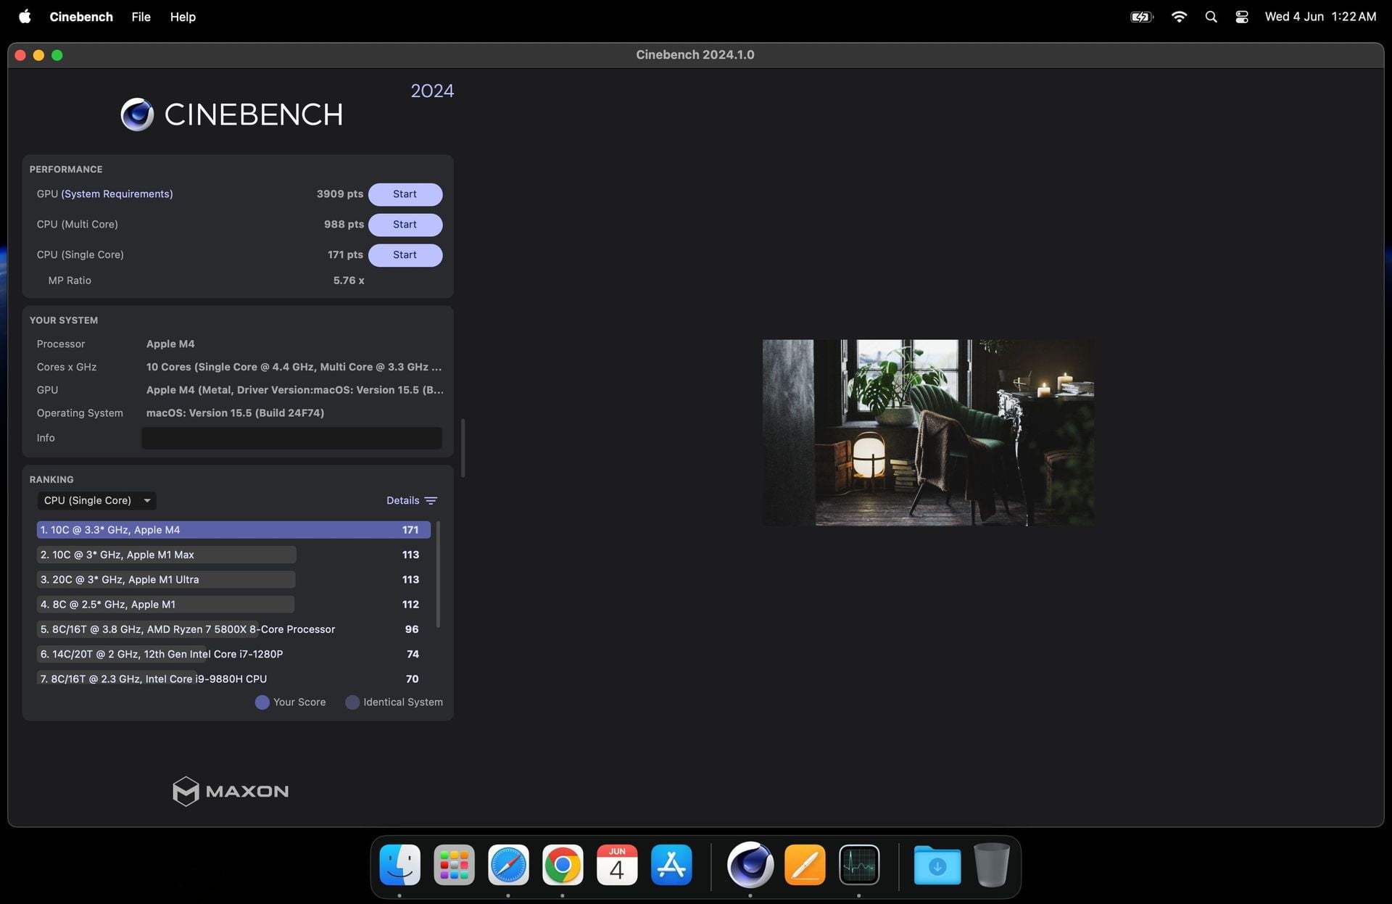Screen dimensions: 1392x904
Task: Open the System Requirements link
Action: point(117,194)
